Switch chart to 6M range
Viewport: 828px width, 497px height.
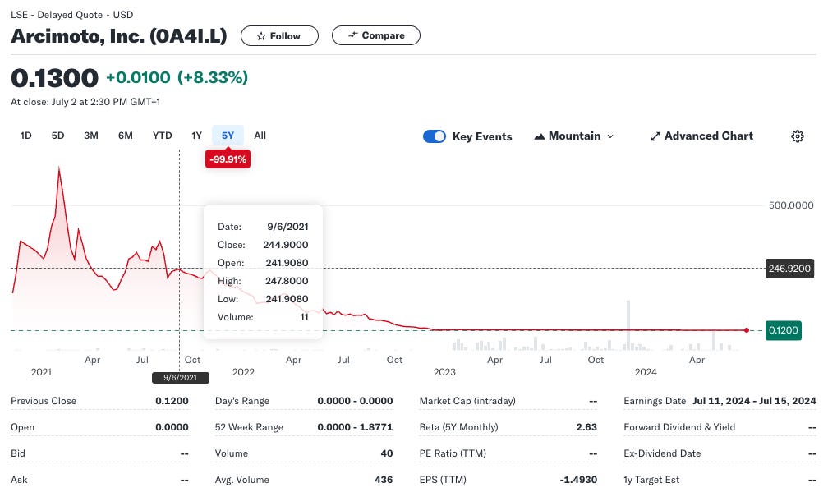point(126,136)
